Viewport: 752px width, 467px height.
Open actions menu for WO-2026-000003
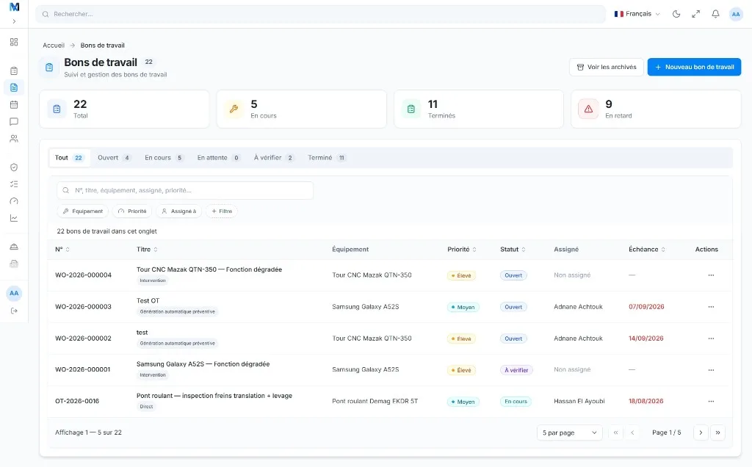(711, 307)
